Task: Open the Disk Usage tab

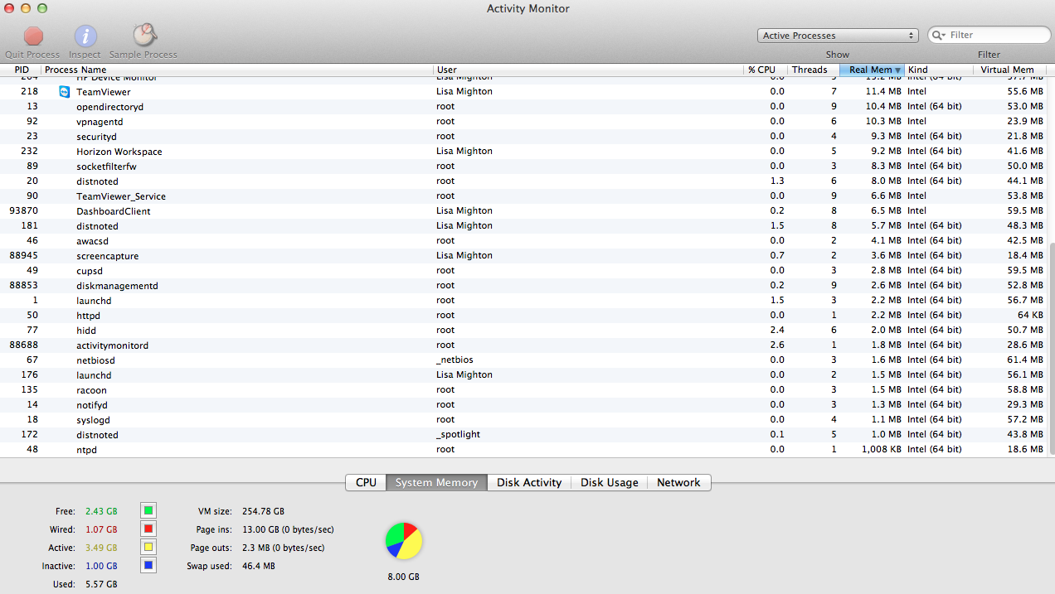Action: coord(610,482)
